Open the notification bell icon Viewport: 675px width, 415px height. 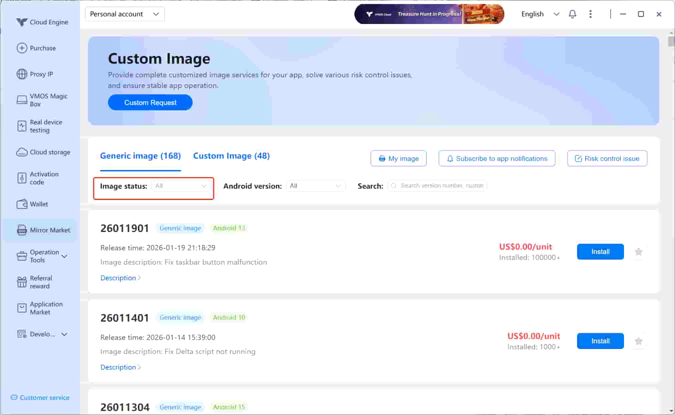point(572,14)
